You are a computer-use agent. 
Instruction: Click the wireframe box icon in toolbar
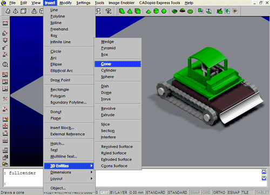[23, 11]
